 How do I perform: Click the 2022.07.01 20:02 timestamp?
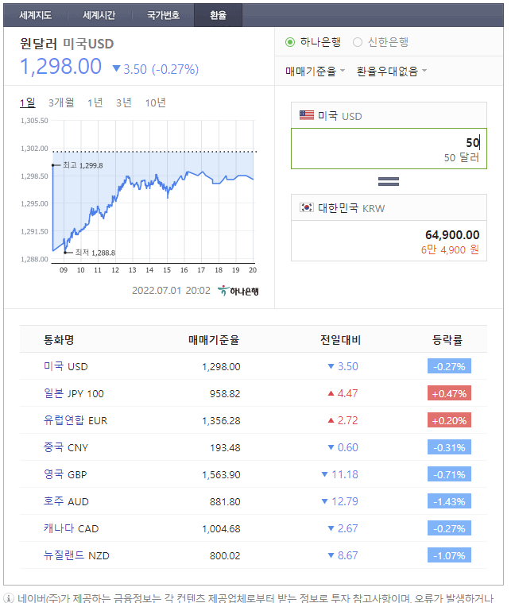pyautogui.click(x=171, y=290)
